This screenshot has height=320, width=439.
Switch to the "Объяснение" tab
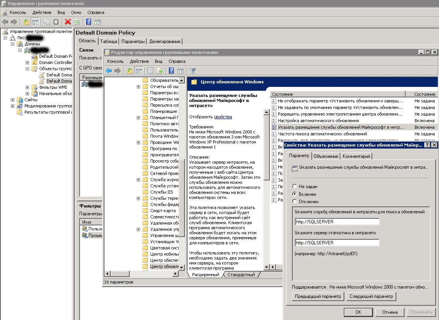pos(326,156)
